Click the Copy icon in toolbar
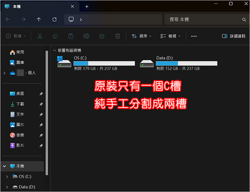The height and width of the screenshot is (192, 250). [x=55, y=36]
